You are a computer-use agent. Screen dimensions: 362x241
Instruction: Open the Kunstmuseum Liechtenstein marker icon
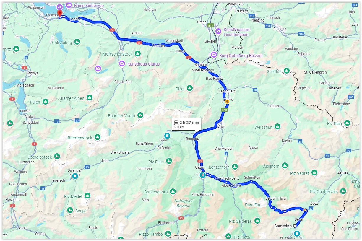point(218,31)
